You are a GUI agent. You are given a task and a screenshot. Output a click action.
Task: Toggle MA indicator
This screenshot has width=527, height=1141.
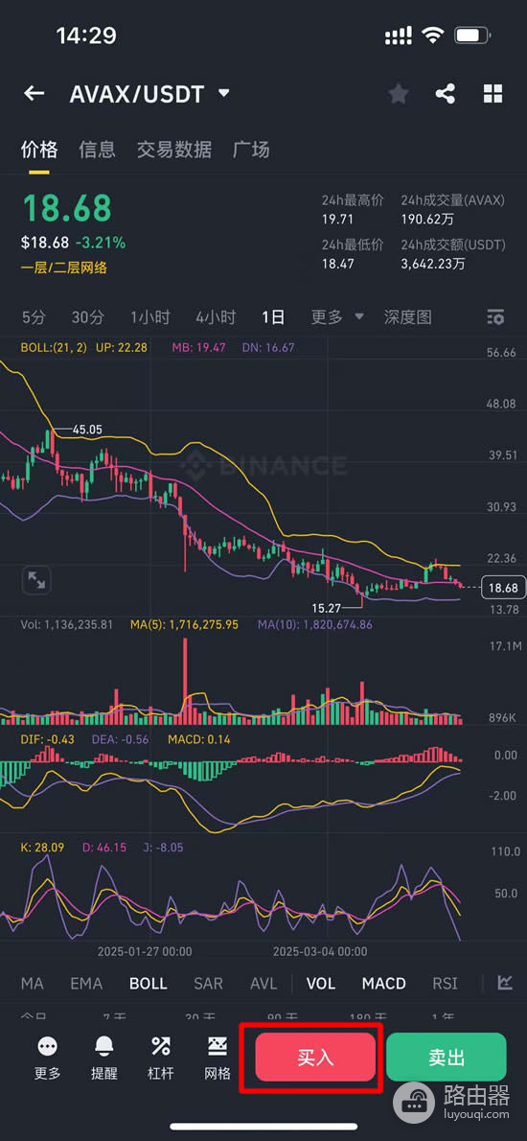point(32,984)
